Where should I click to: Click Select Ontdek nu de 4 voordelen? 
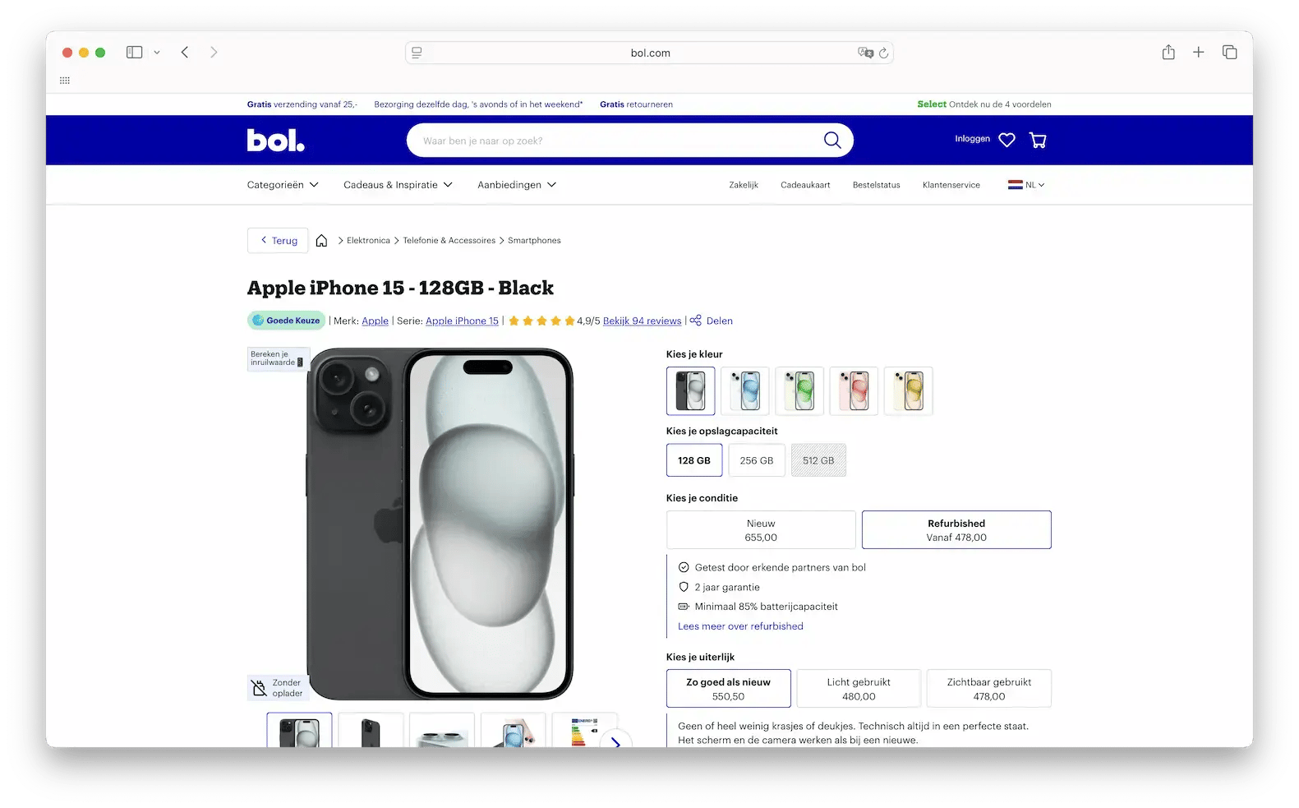click(x=984, y=104)
